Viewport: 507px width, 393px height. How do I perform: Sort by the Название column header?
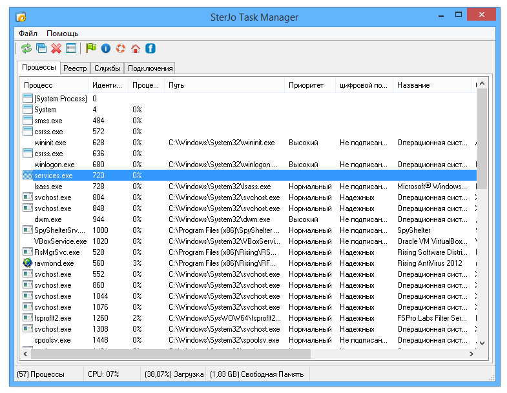pyautogui.click(x=432, y=85)
